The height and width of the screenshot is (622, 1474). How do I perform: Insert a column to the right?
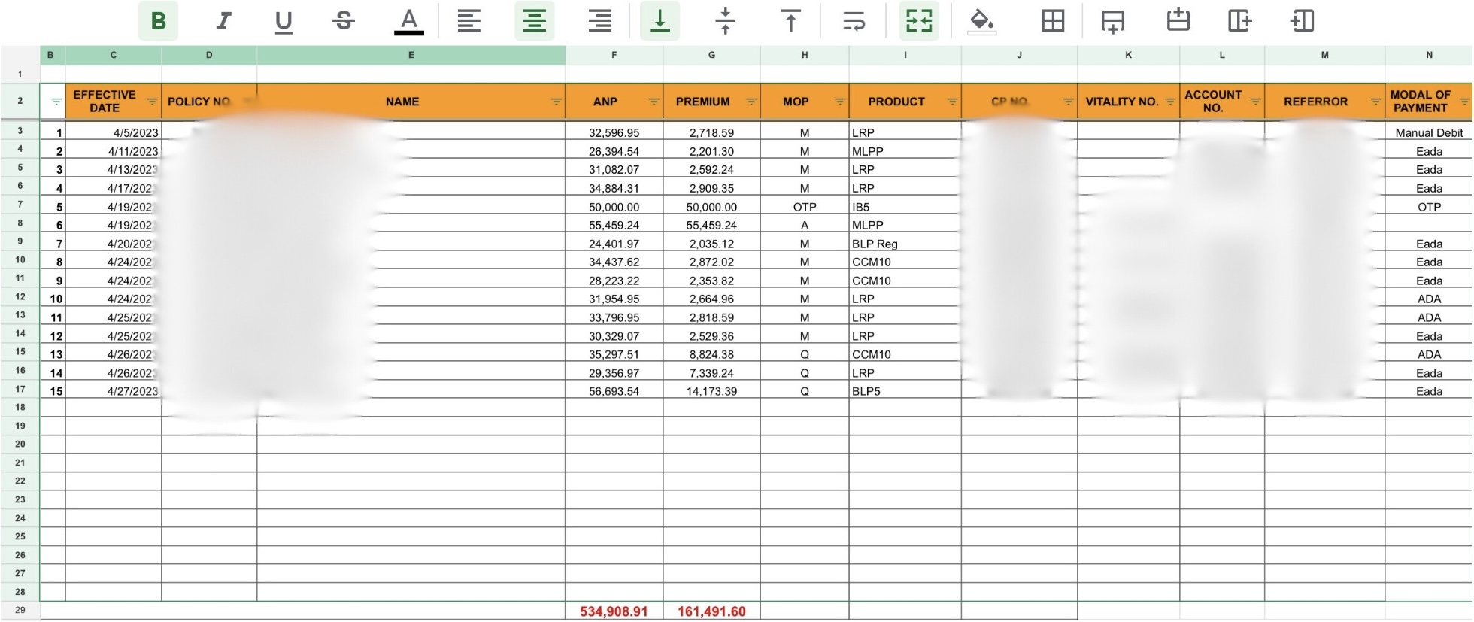click(1239, 20)
